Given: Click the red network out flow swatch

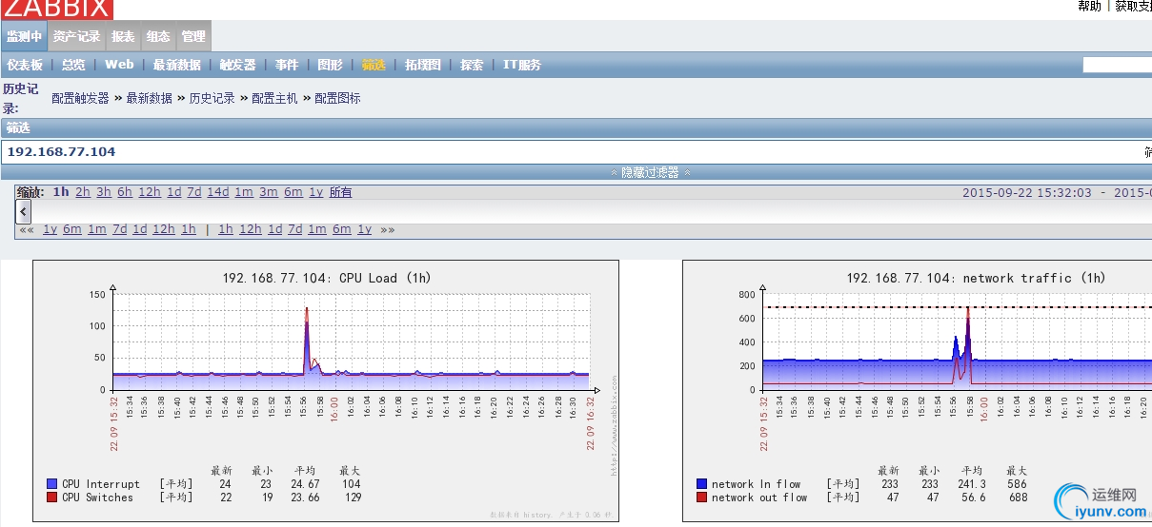Looking at the screenshot, I should coord(701,498).
